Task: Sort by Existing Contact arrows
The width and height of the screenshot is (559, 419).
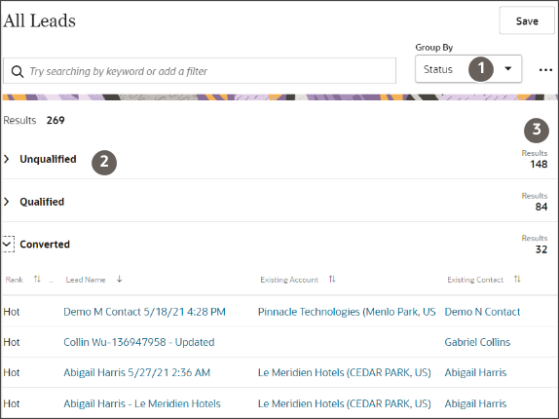Action: pos(517,280)
